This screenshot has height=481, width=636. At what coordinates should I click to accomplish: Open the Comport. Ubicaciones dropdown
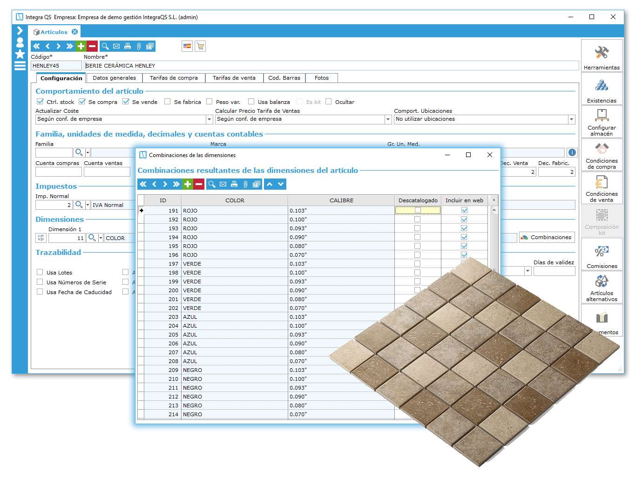click(571, 119)
